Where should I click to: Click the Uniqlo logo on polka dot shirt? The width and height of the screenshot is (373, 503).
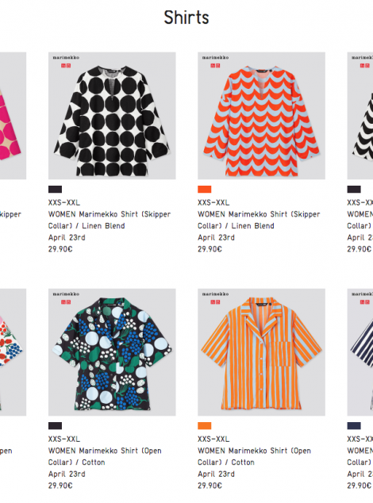tap(66, 65)
